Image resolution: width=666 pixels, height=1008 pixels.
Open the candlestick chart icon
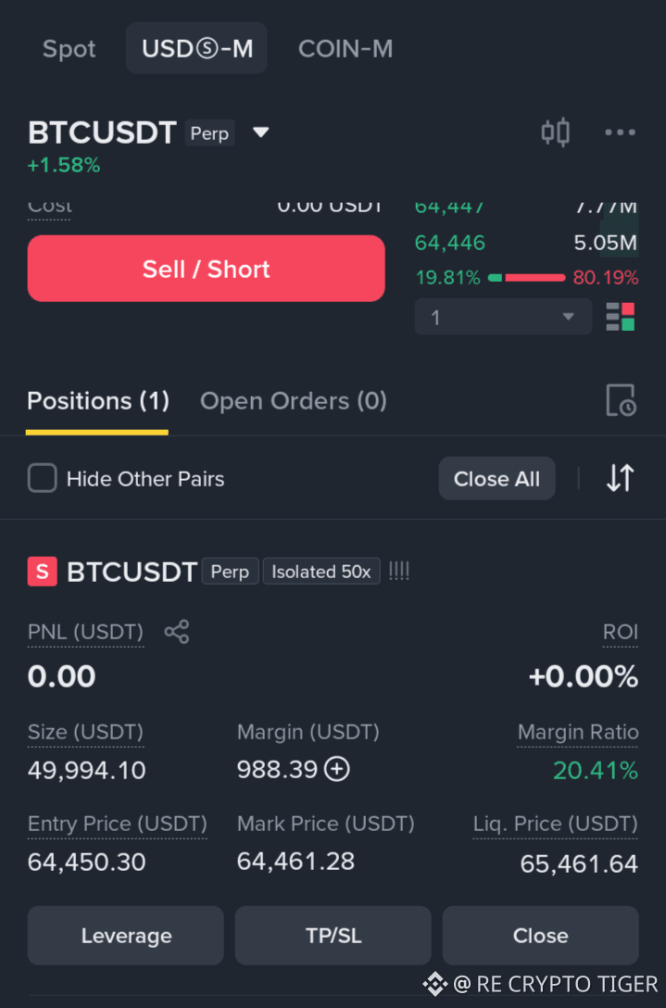tap(556, 132)
